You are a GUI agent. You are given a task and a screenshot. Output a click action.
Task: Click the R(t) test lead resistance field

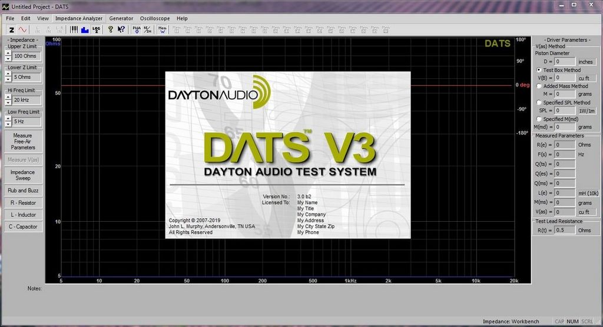tap(565, 230)
